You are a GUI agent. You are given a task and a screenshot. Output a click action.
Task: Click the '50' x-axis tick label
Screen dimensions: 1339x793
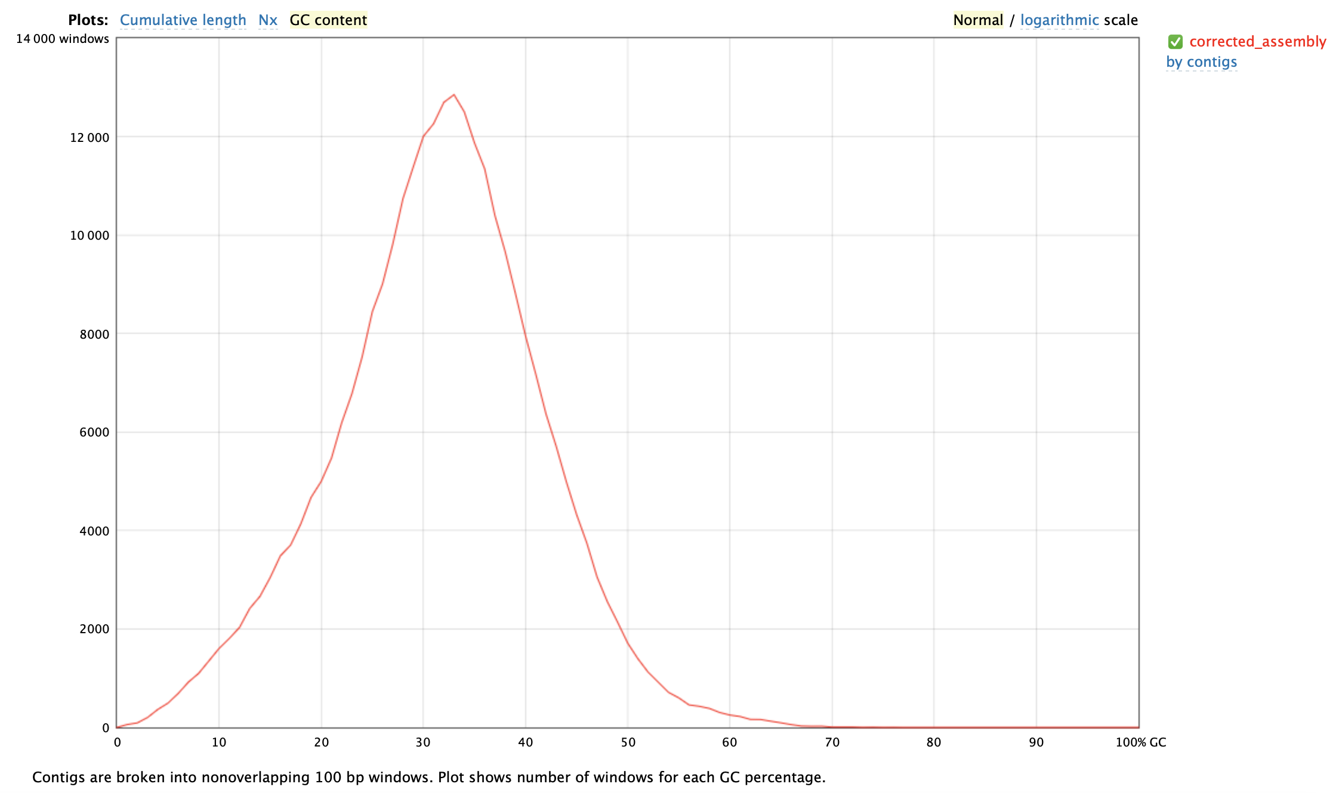628,742
